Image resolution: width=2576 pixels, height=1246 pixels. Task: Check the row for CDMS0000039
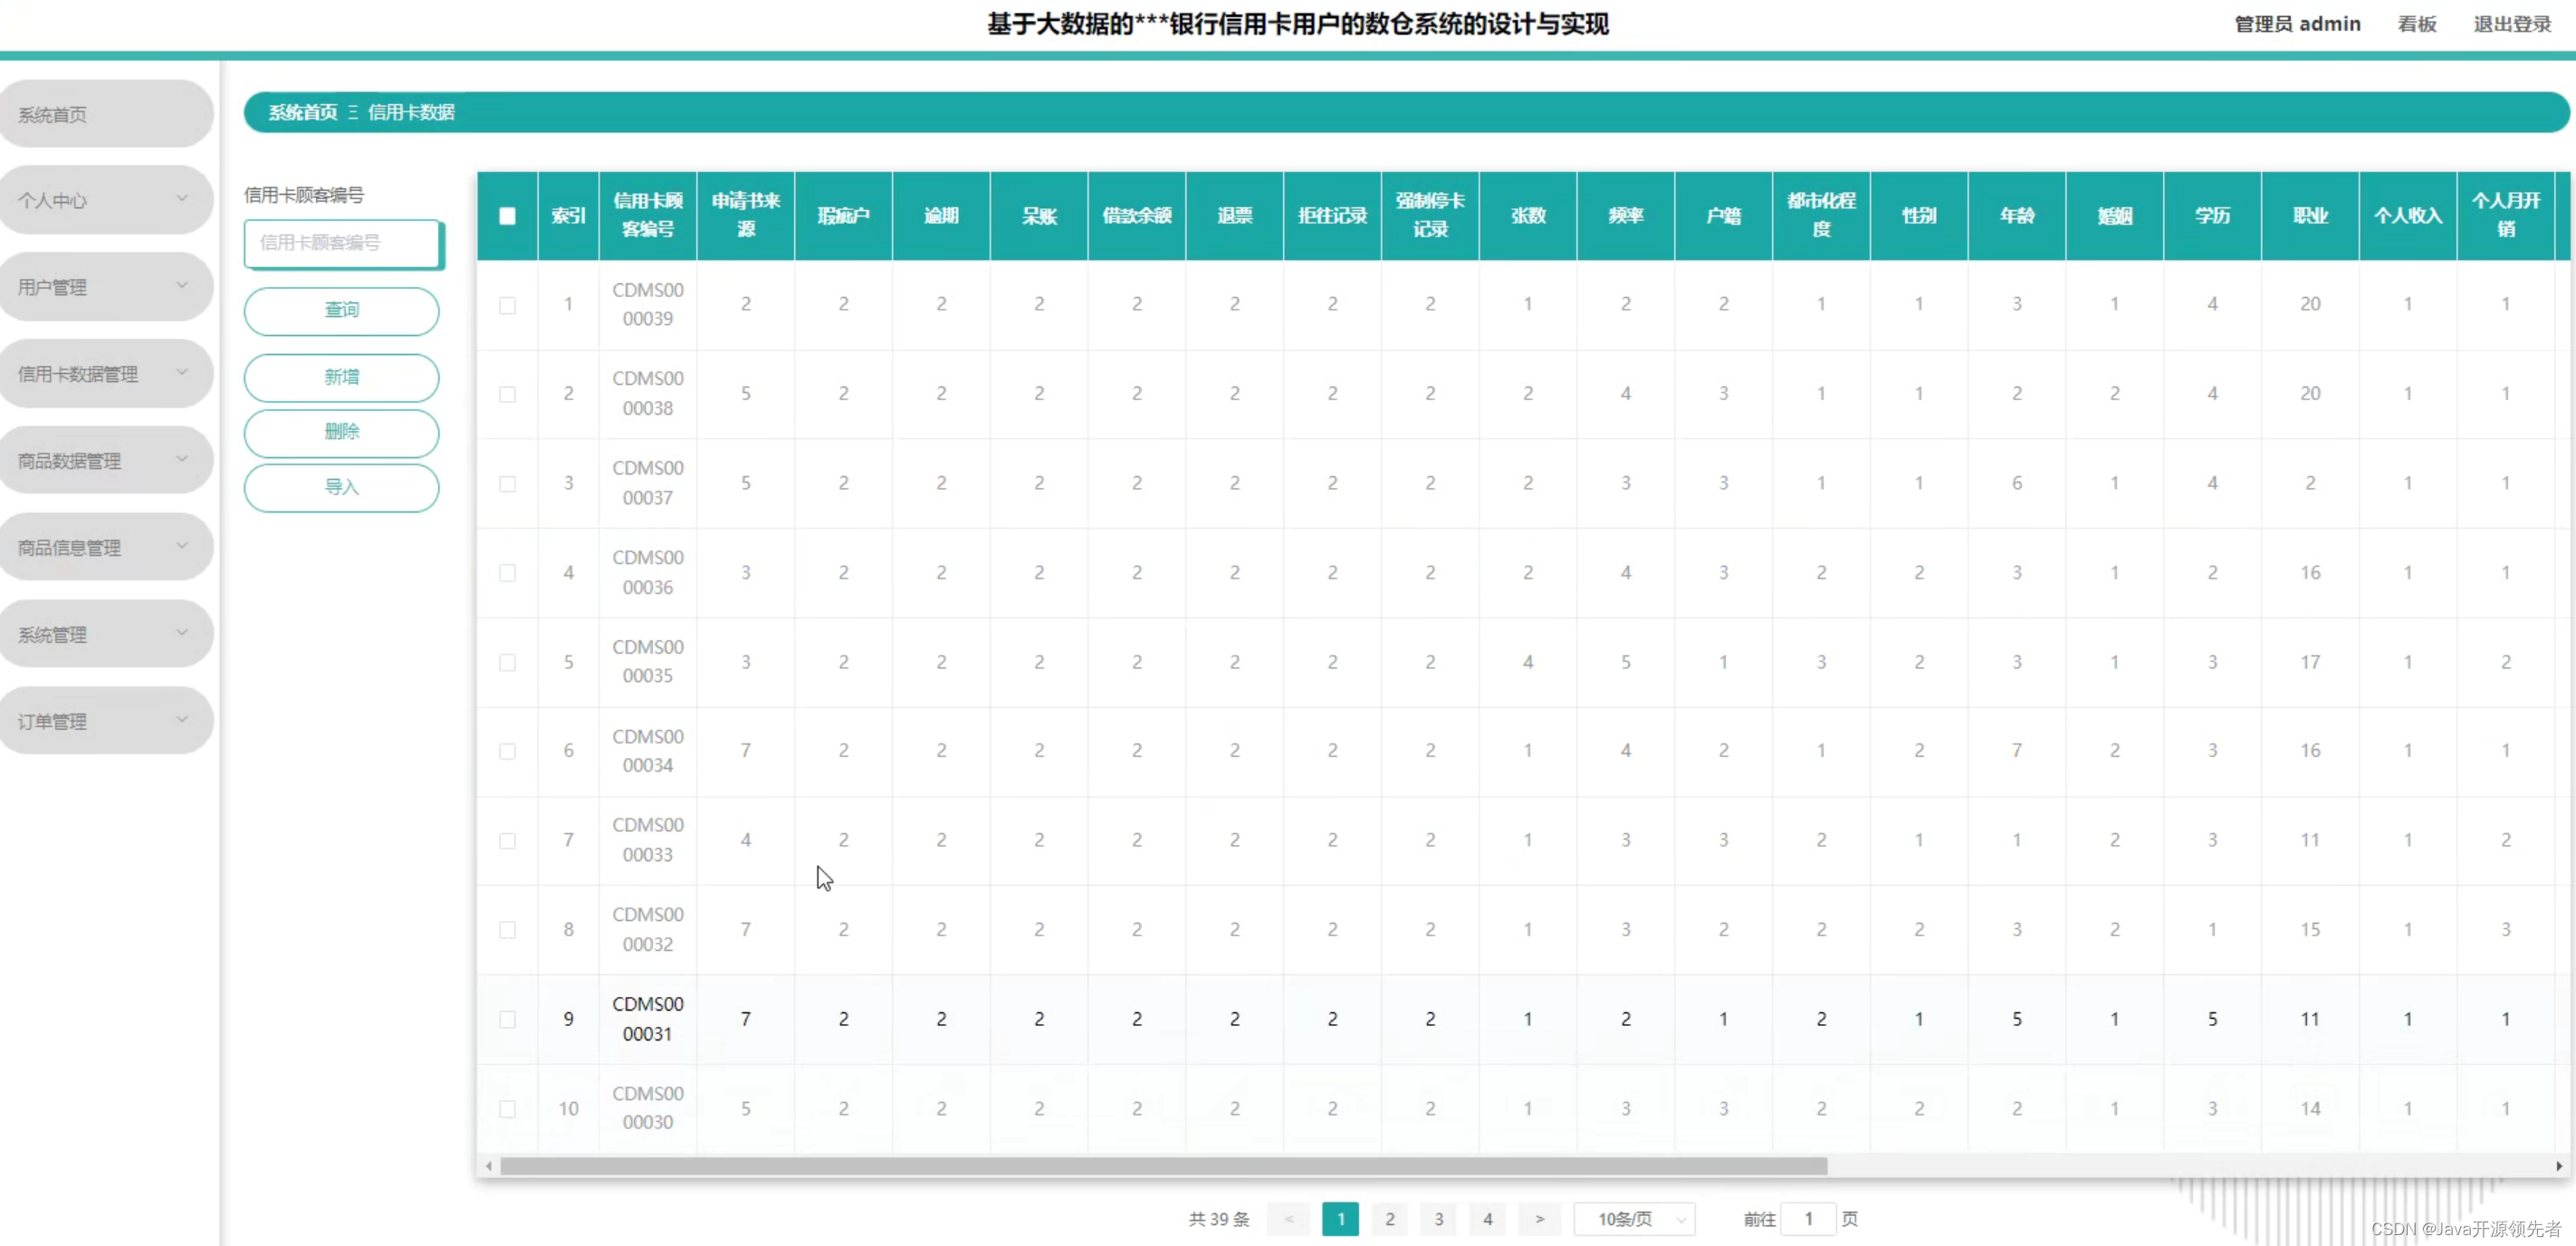(507, 305)
